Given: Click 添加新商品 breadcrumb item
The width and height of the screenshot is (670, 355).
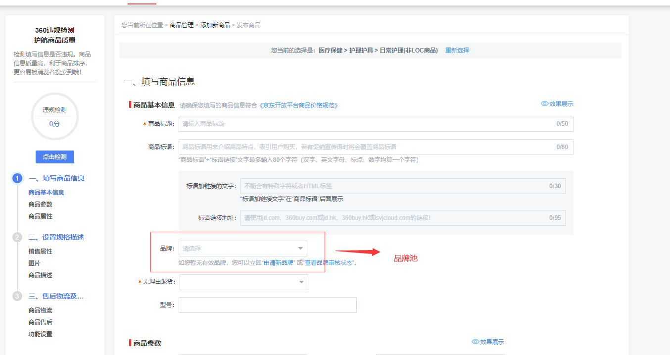Looking at the screenshot, I should [215, 25].
